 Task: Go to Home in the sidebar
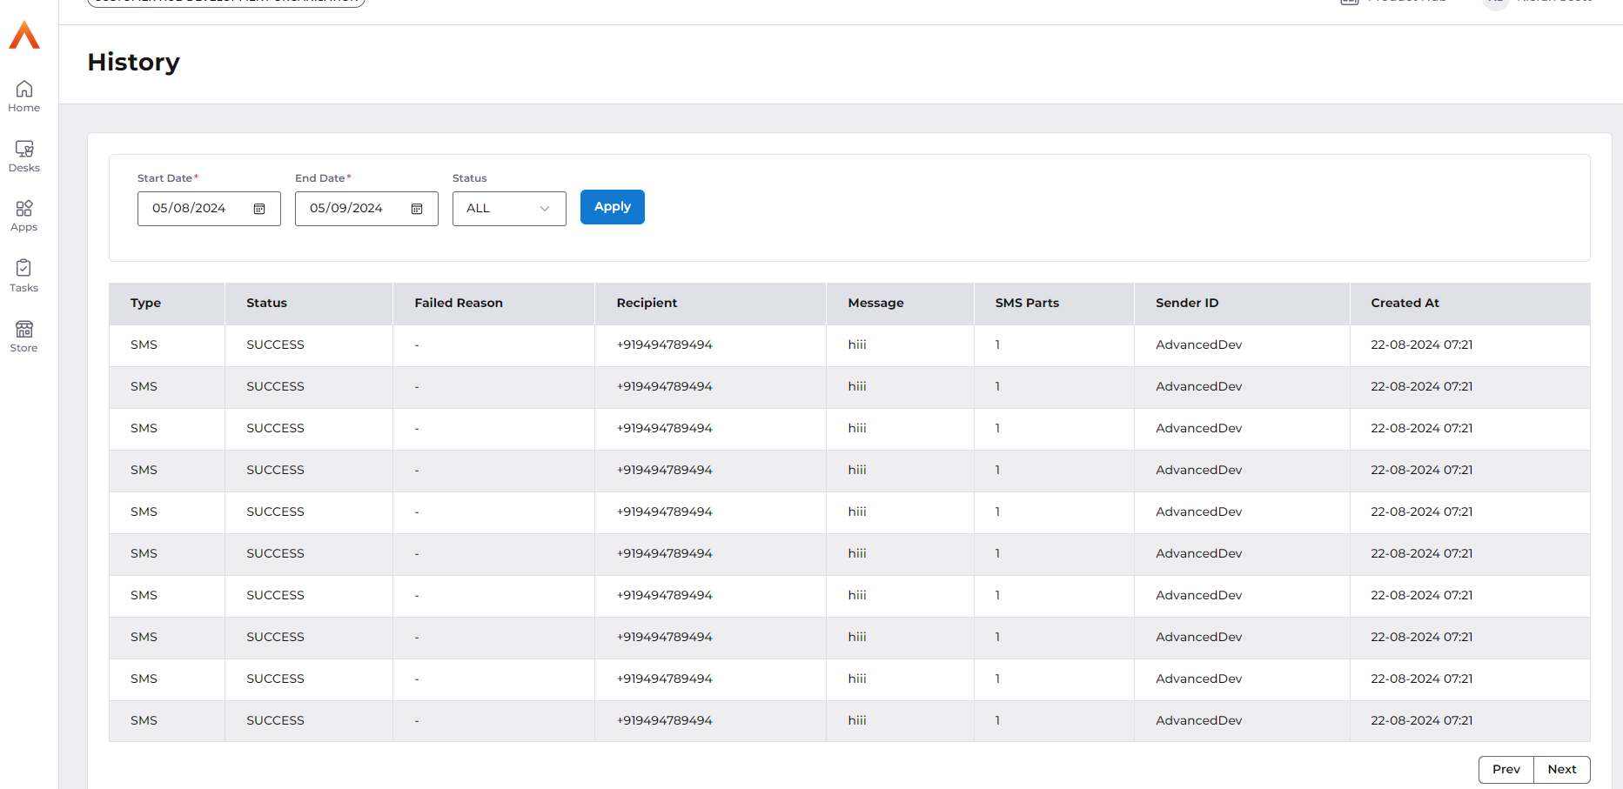tap(24, 97)
